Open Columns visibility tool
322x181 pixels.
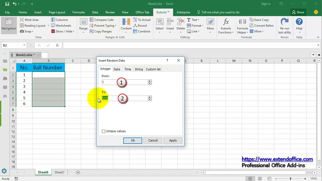(59, 20)
